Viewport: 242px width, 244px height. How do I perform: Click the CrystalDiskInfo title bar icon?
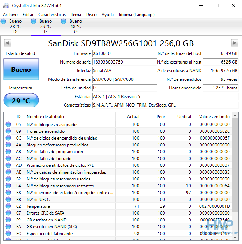tap(6, 6)
